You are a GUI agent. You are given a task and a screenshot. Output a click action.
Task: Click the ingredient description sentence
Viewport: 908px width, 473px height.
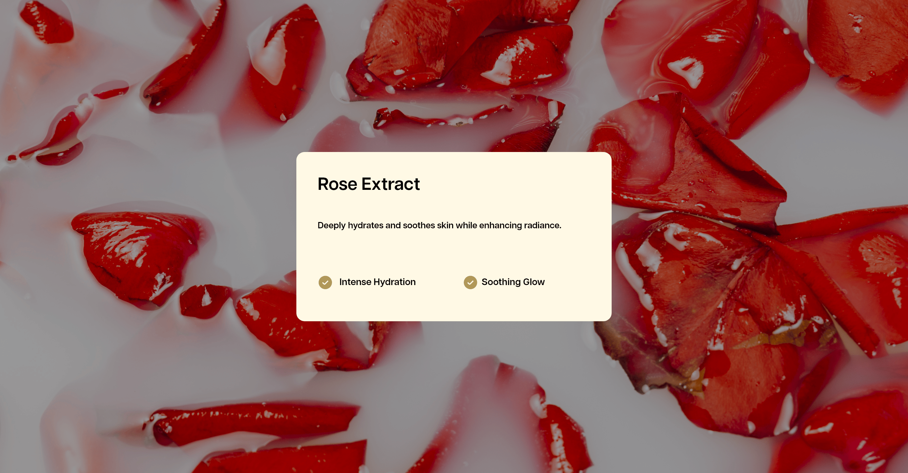pyautogui.click(x=439, y=225)
